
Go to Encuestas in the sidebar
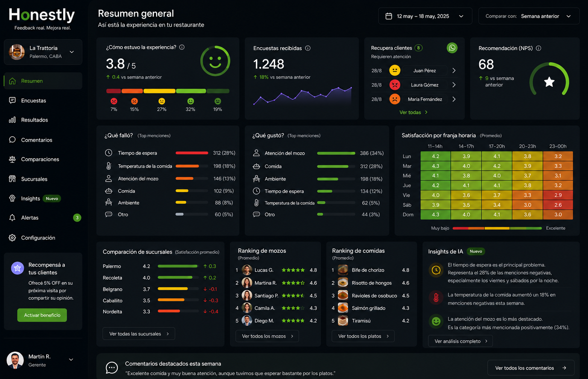[43, 101]
